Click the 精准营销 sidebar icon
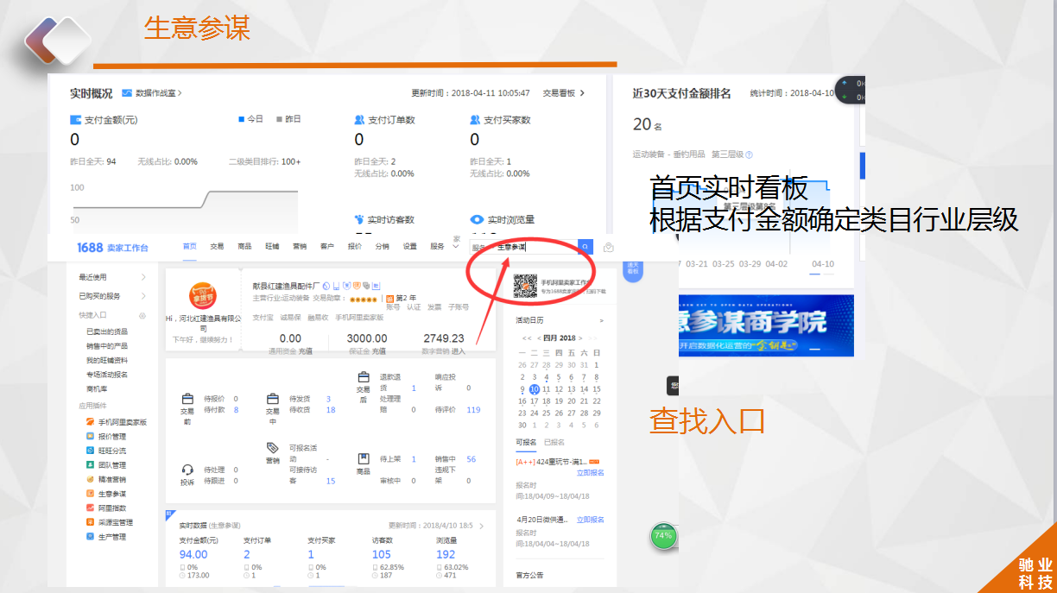Image resolution: width=1057 pixels, height=593 pixels. pos(90,479)
